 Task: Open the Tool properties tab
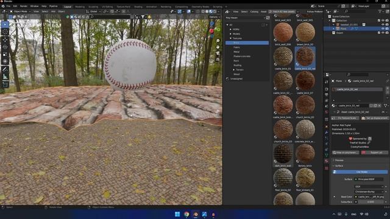click(x=327, y=82)
